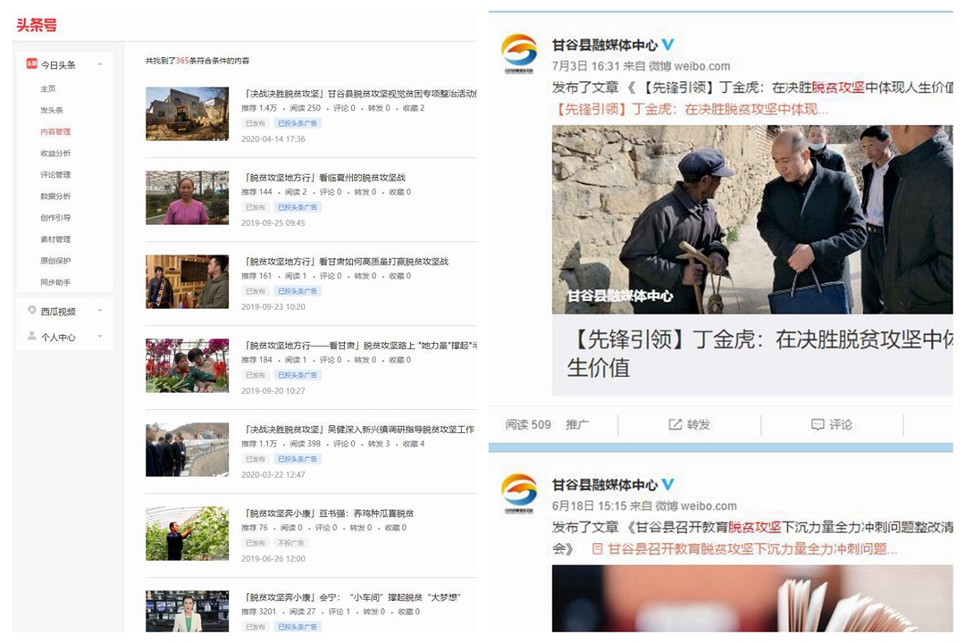Click the 甘谷县融媒体中心 avatar on the 7月3日 post
Image resolution: width=965 pixels, height=643 pixels.
pos(519,53)
